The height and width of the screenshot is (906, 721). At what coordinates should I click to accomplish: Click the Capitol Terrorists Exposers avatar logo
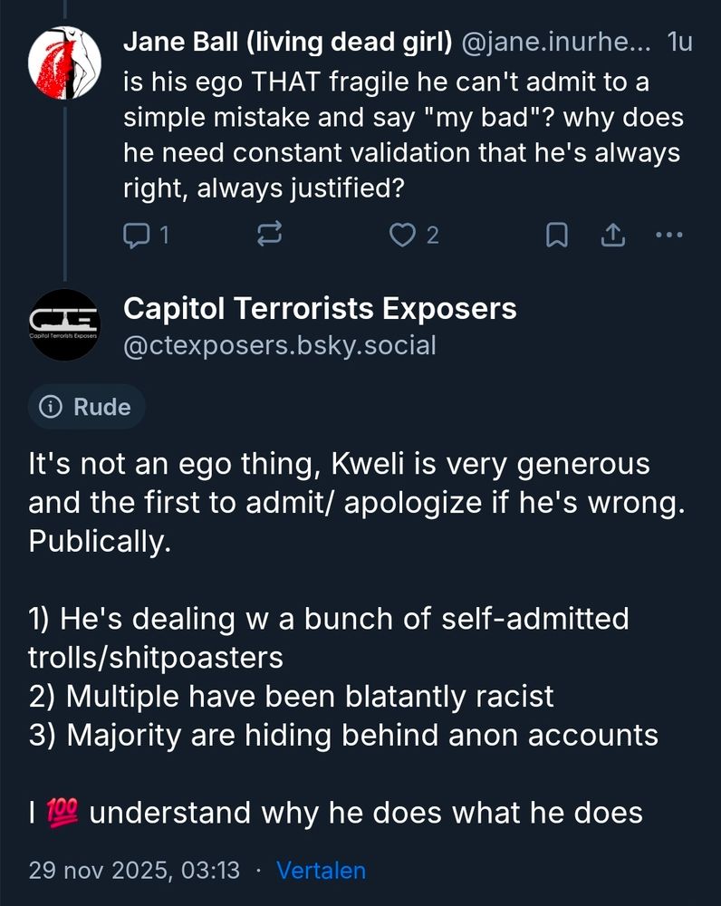click(x=64, y=325)
